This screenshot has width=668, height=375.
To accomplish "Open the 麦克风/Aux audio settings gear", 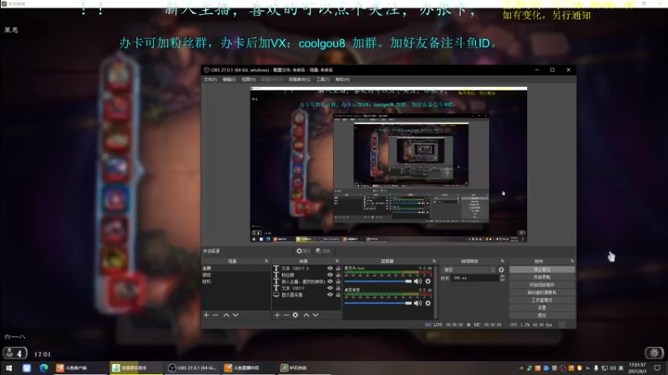I will coord(428,281).
